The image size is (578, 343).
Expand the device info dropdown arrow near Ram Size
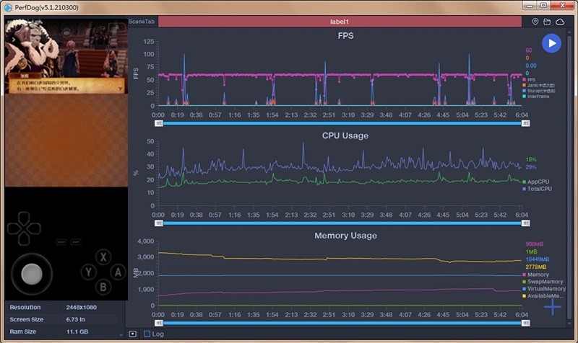pos(121,335)
